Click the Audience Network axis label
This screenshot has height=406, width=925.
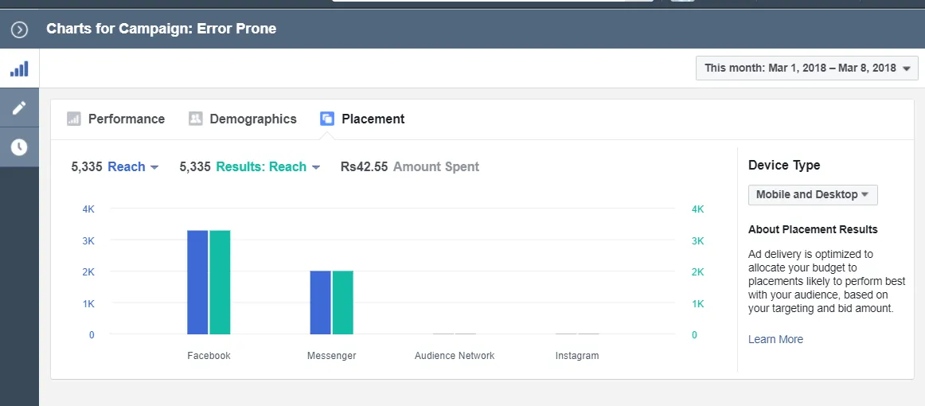click(x=455, y=356)
